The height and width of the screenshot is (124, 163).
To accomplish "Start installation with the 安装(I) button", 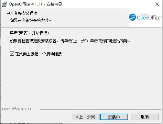I will [114, 117].
